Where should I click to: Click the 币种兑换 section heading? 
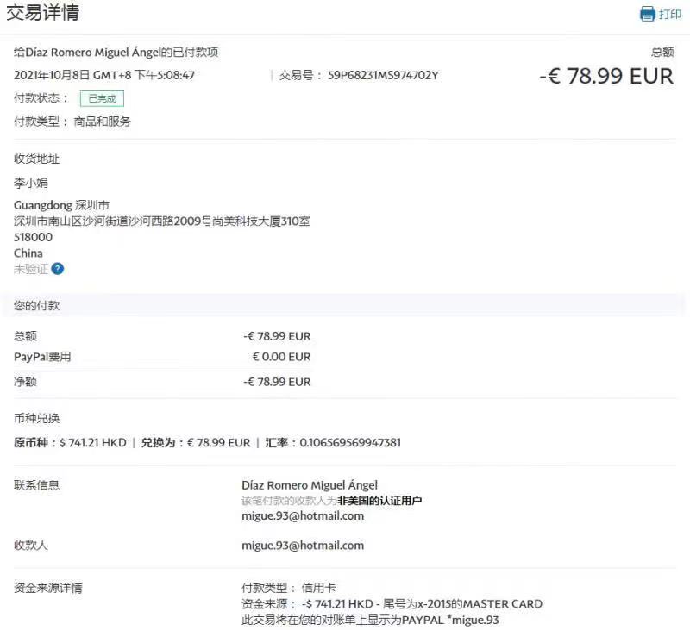tap(37, 418)
